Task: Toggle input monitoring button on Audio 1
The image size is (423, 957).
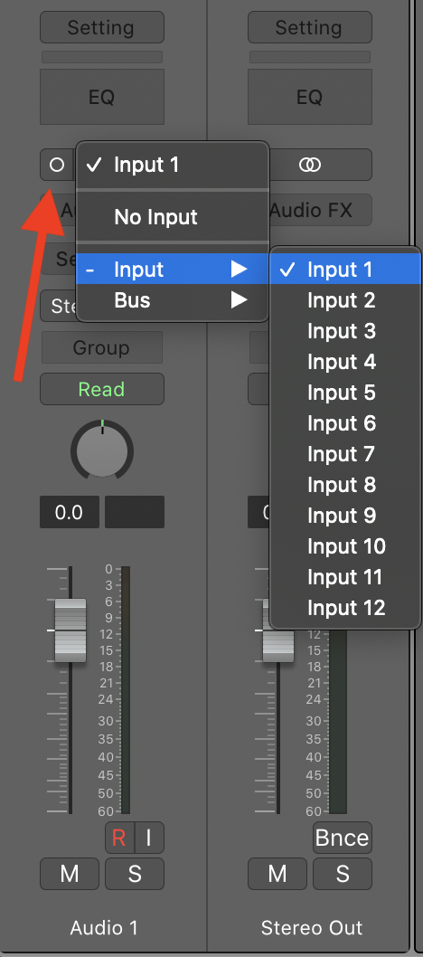Action: tap(149, 838)
